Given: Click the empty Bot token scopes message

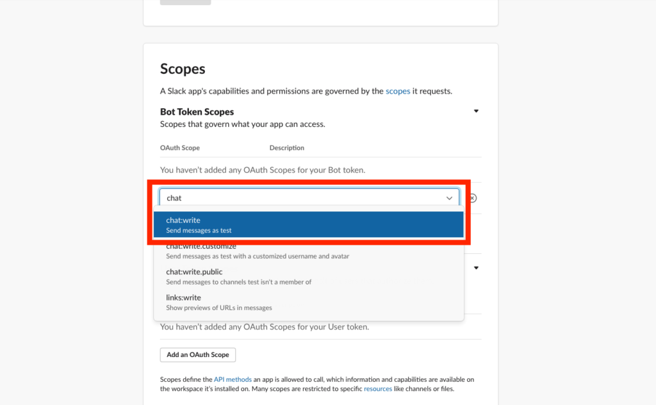Looking at the screenshot, I should pos(263,170).
